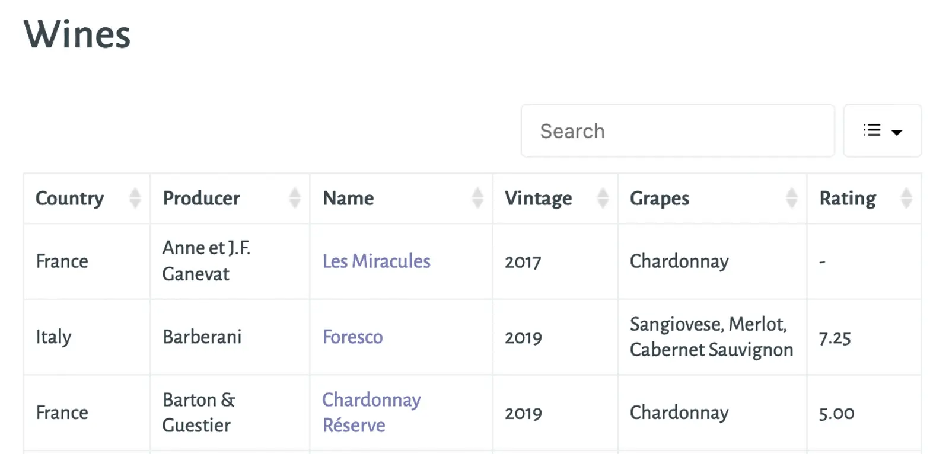This screenshot has height=454, width=949.
Task: Click the Anne et J.F. Ganevat cell
Action: click(206, 261)
